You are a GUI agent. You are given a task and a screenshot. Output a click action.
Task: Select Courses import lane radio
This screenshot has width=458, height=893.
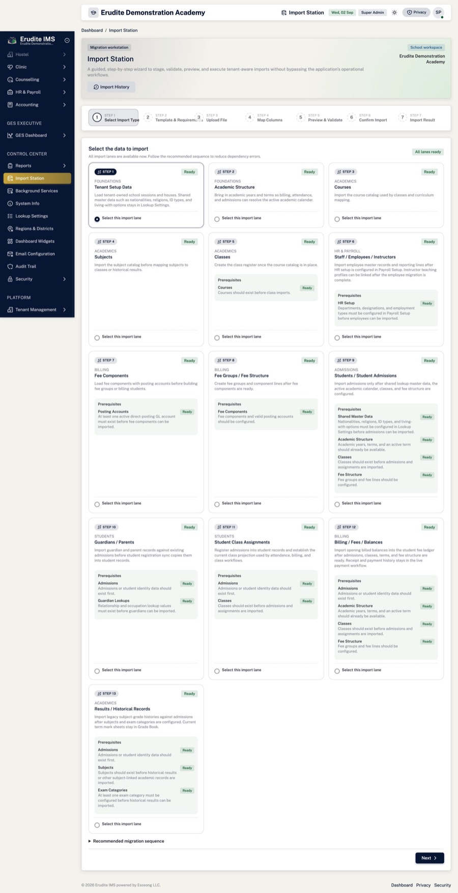coord(337,219)
